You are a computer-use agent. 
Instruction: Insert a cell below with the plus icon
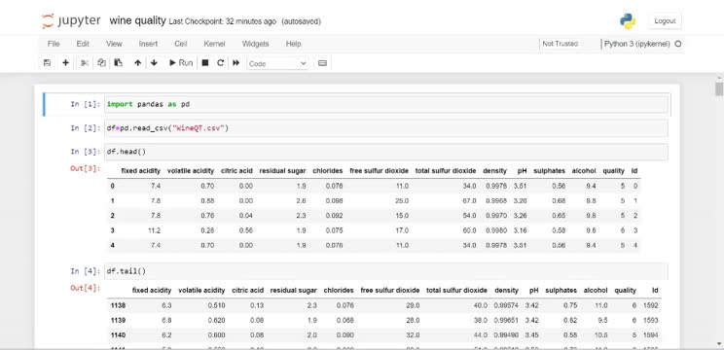click(65, 63)
